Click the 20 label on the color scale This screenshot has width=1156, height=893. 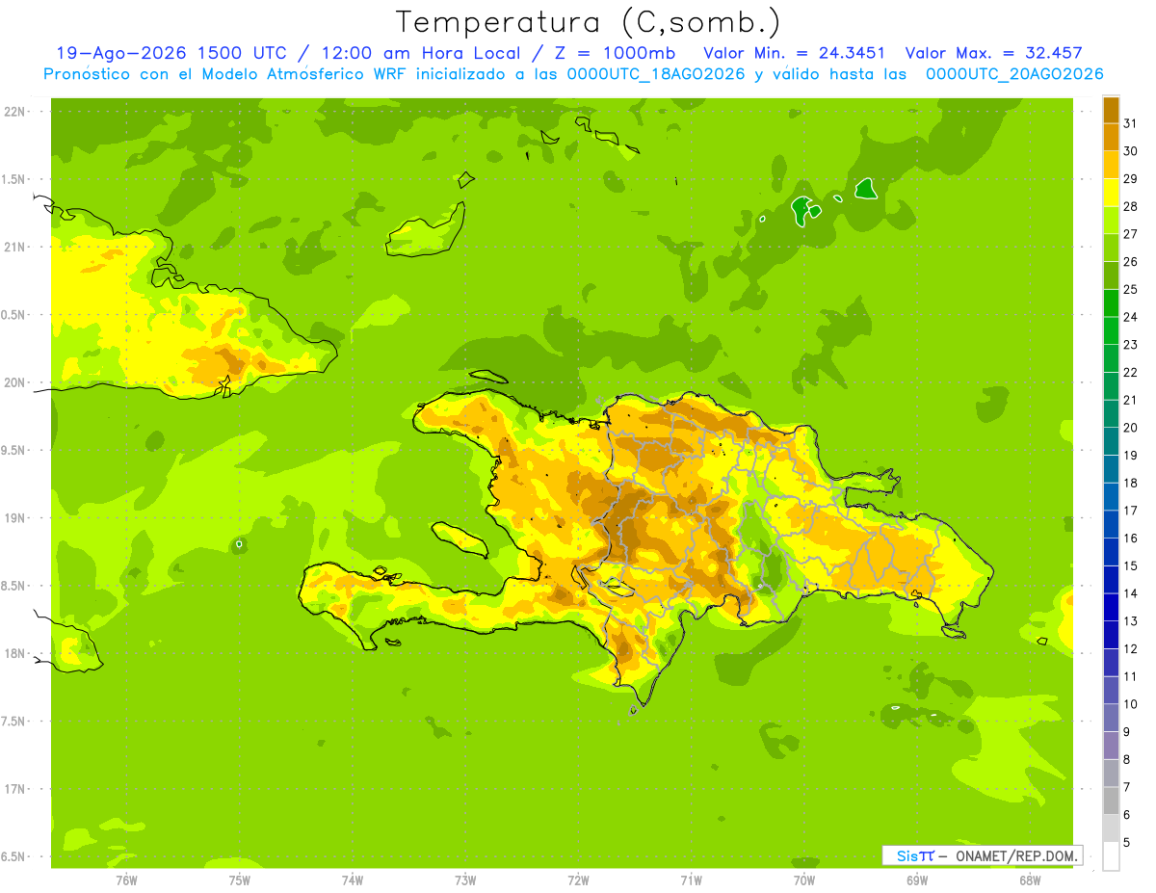(1130, 428)
